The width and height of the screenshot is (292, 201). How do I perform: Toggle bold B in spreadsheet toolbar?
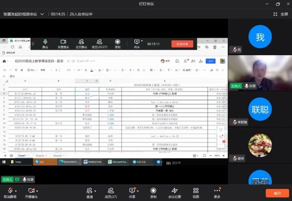[x=86, y=70]
